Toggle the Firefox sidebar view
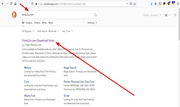180x107 pixels. 160,4
